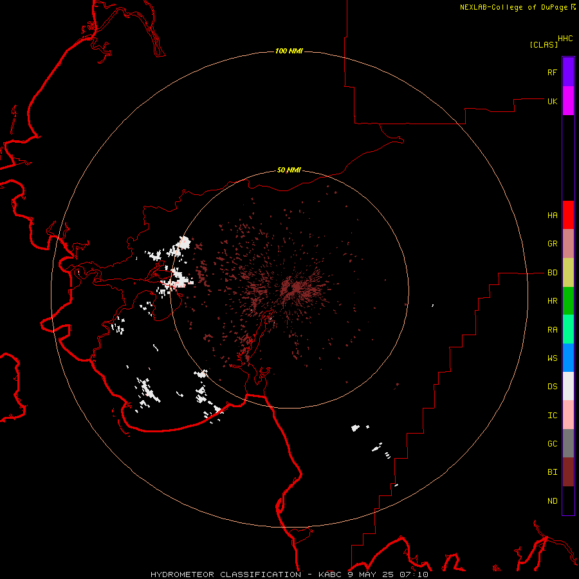Click the HA red legend swatch

tap(568, 215)
